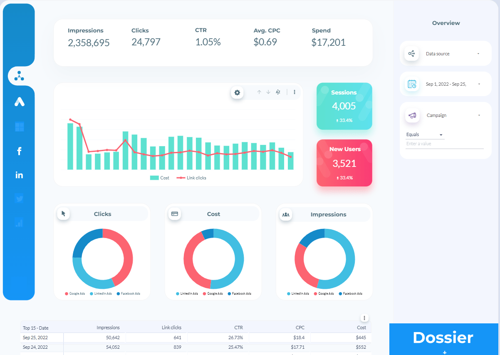Toggle the Google Ads legend on the Clicks donut
This screenshot has width=500, height=355.
[x=75, y=293]
